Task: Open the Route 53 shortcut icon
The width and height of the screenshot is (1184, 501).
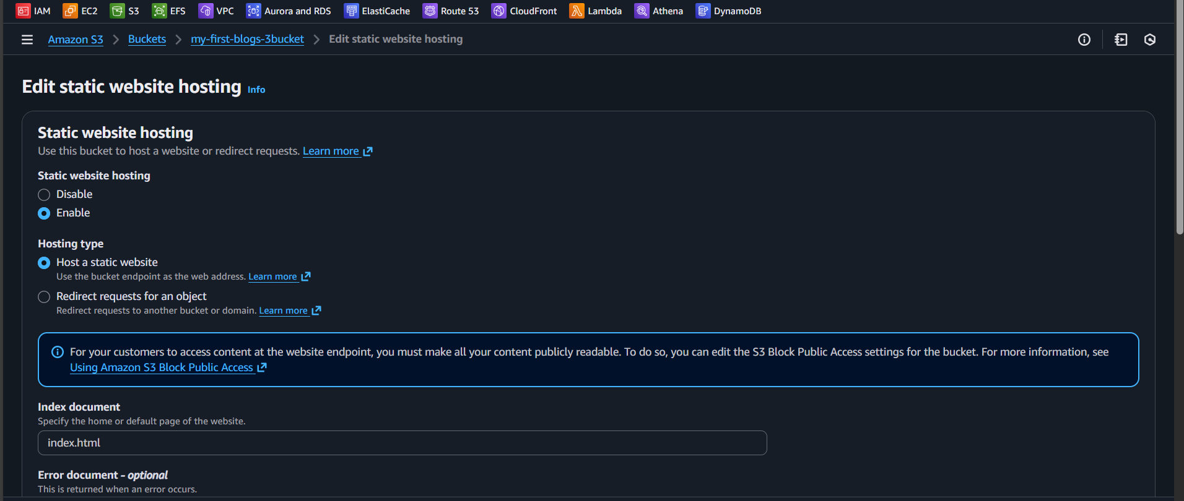Action: point(430,11)
